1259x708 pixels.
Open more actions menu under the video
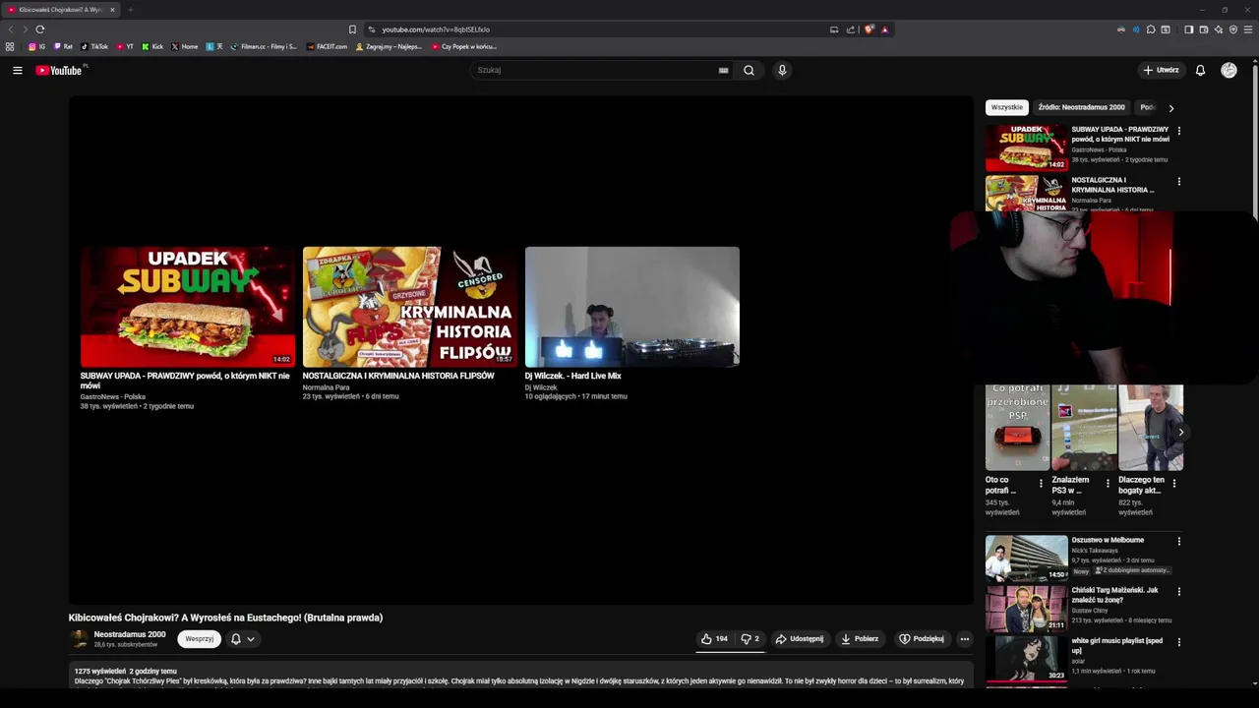coord(964,639)
